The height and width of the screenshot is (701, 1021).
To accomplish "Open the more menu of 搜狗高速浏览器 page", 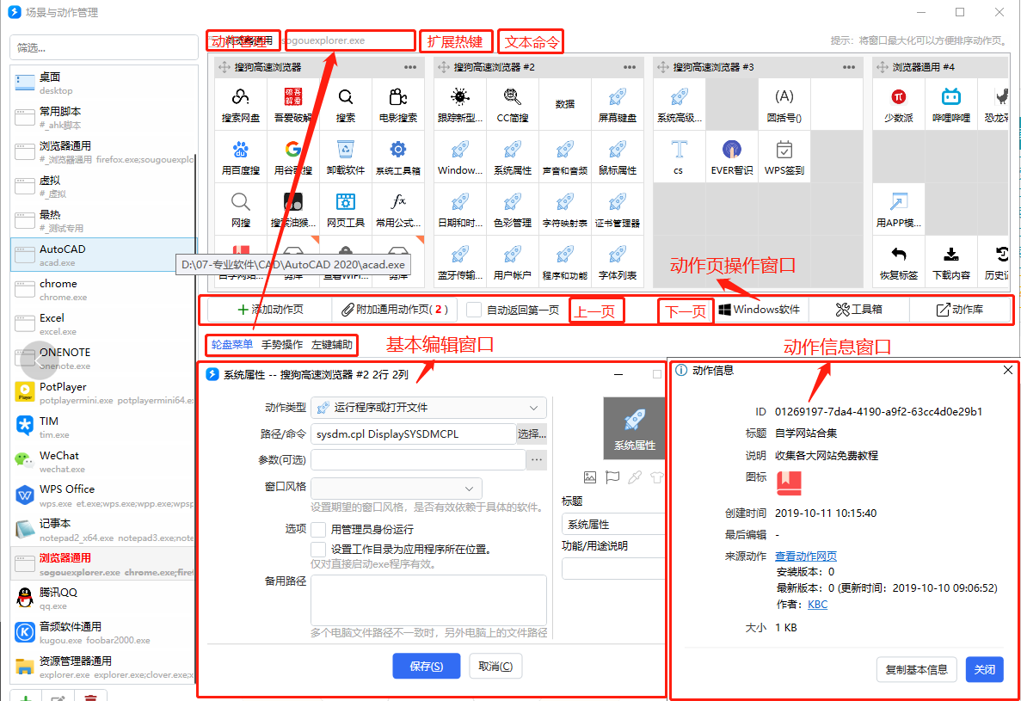I will click(x=410, y=67).
